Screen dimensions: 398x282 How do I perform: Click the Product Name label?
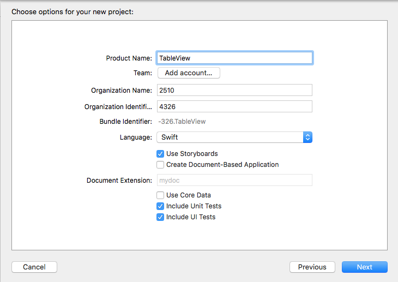(x=129, y=58)
